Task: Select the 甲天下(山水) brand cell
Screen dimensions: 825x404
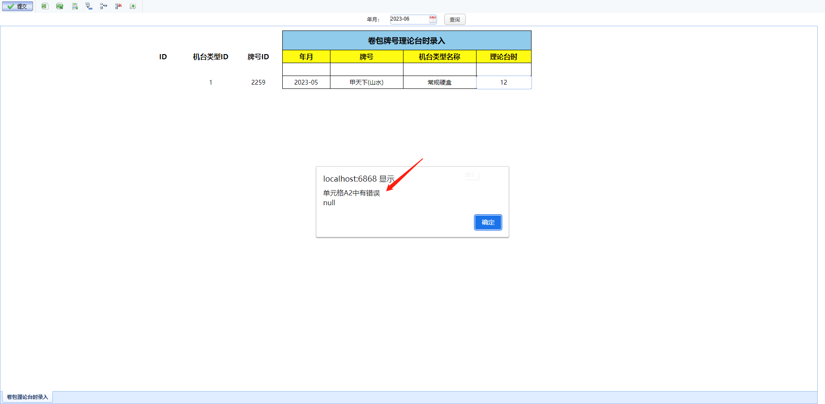Action: [367, 82]
